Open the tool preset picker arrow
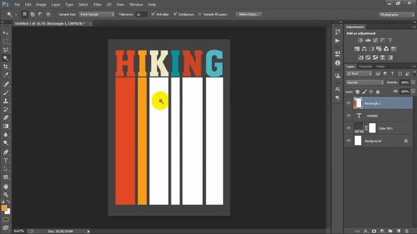 point(16,14)
